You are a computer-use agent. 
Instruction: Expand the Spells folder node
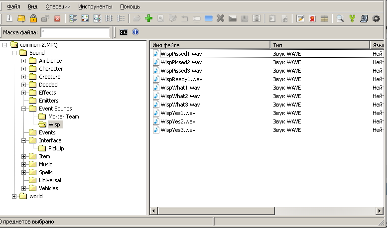pyautogui.click(x=23, y=172)
